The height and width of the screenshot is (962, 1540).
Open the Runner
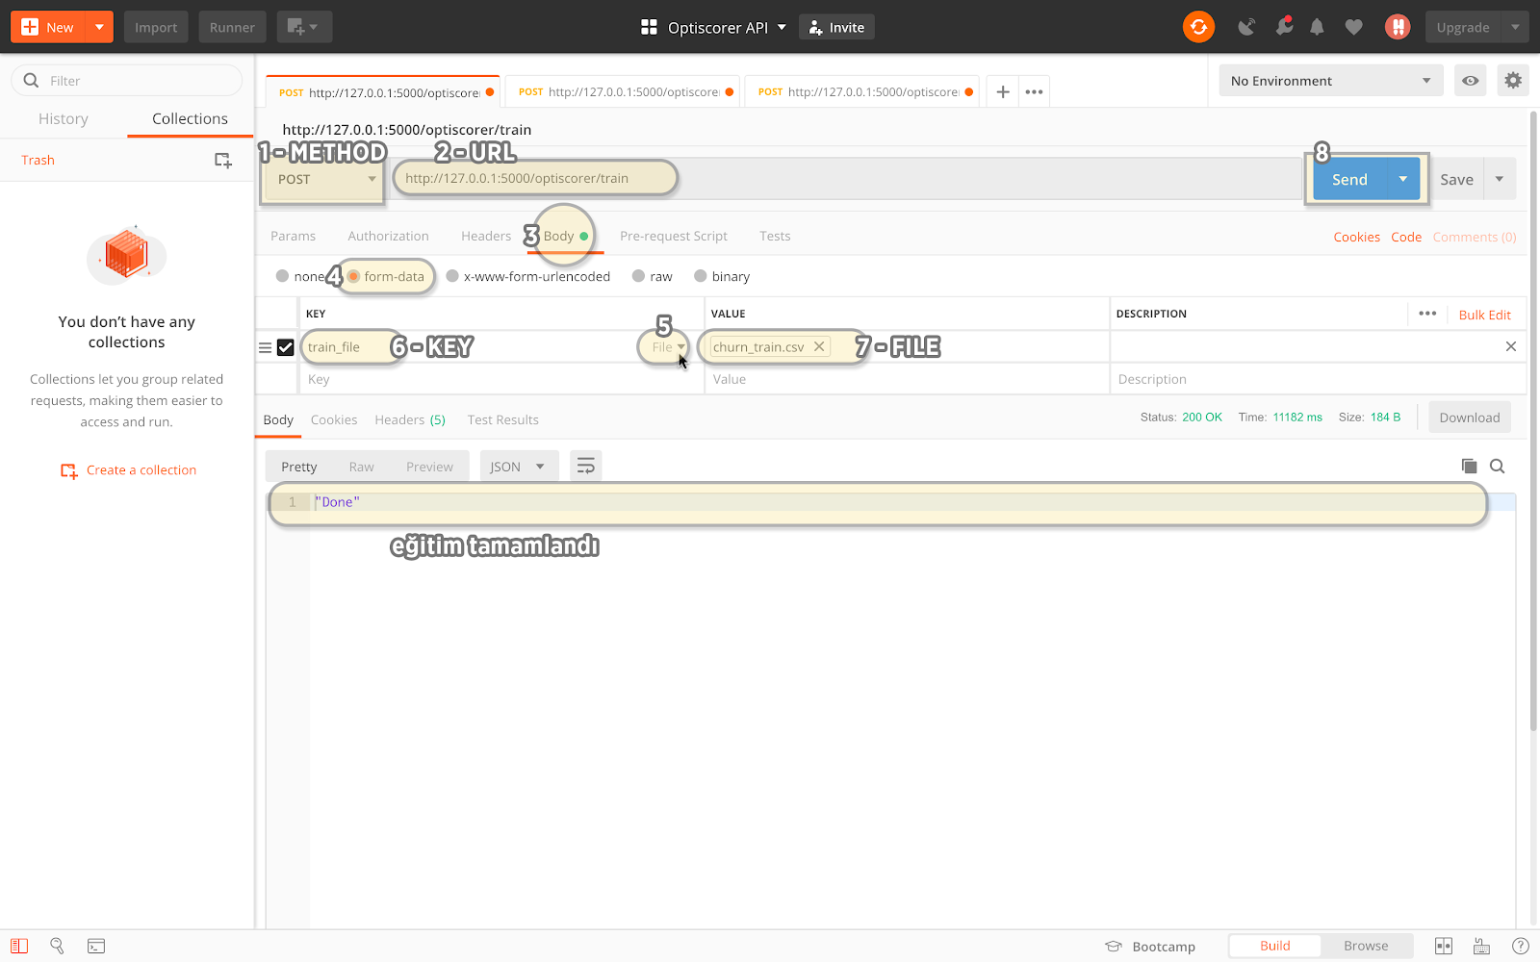pos(232,27)
